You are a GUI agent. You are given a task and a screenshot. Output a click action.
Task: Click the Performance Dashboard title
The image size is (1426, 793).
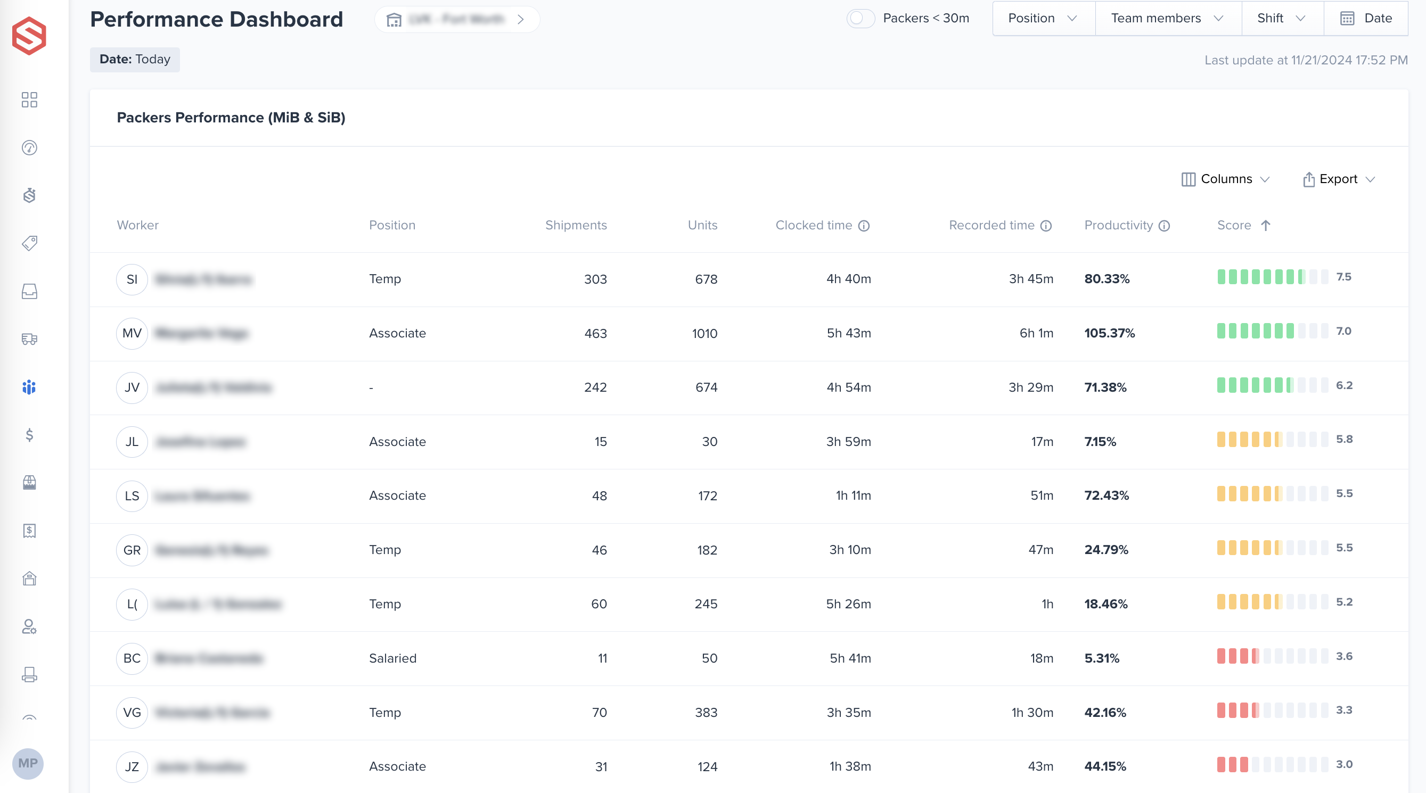click(x=216, y=19)
